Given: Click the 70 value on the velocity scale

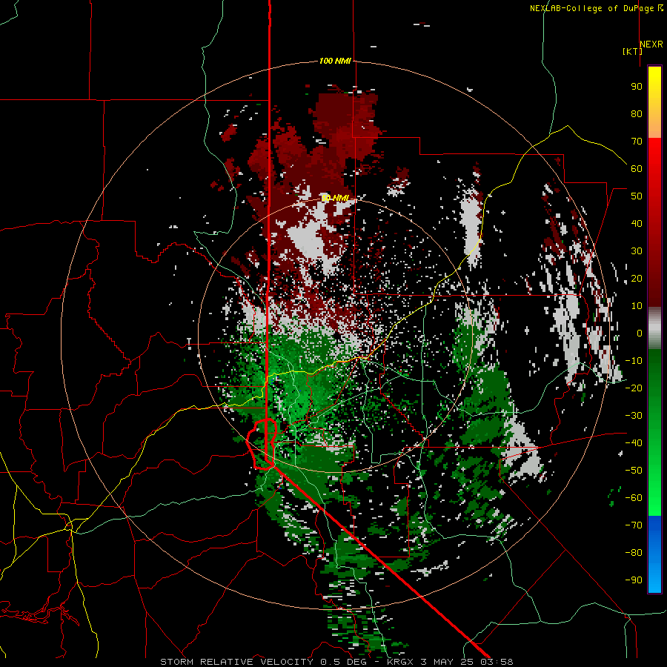Looking at the screenshot, I should coord(637,142).
